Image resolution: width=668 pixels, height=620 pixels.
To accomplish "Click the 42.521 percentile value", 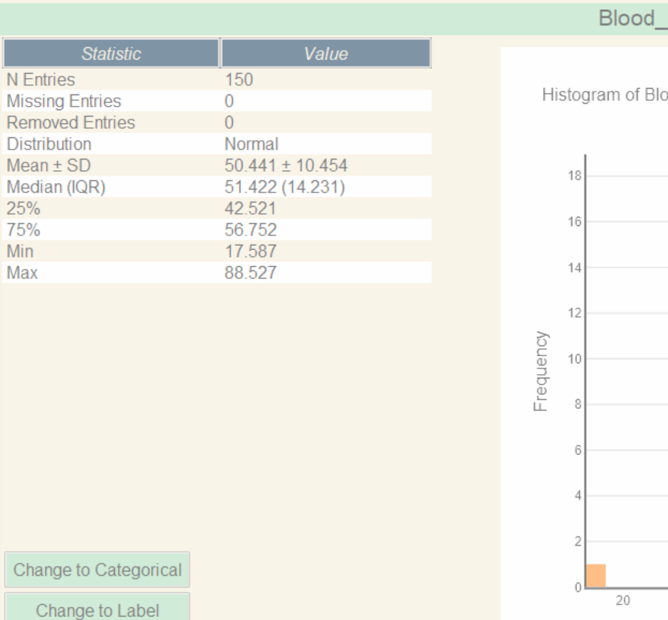I will click(250, 209).
